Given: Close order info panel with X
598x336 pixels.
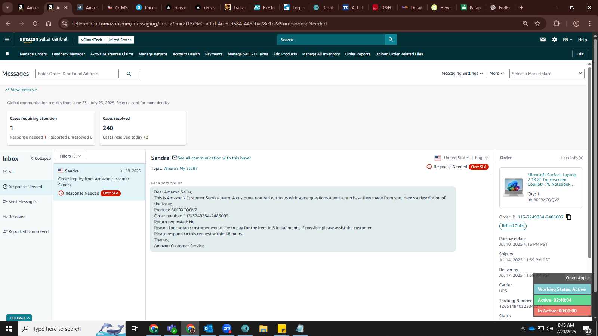Looking at the screenshot, I should click(581, 158).
